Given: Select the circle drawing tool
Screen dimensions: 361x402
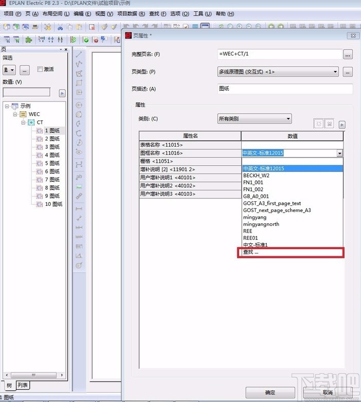Looking at the screenshot, I should [x=79, y=105].
